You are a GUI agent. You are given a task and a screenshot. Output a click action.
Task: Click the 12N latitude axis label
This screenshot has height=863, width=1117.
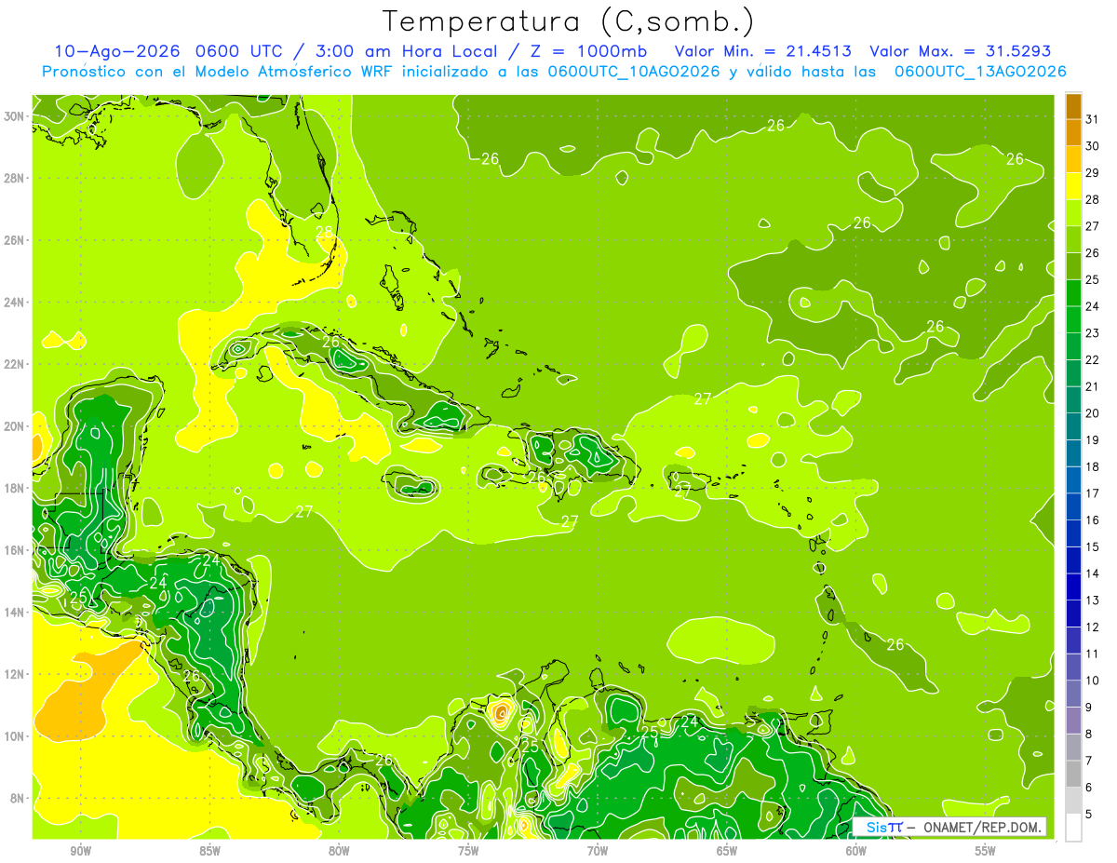[16, 673]
